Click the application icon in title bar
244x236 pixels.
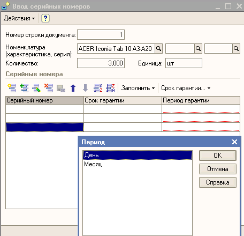point(5,6)
